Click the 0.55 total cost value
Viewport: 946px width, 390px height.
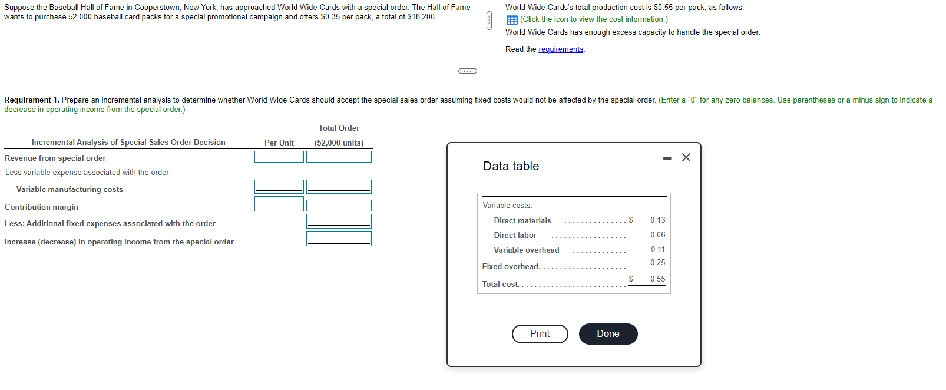(x=658, y=279)
